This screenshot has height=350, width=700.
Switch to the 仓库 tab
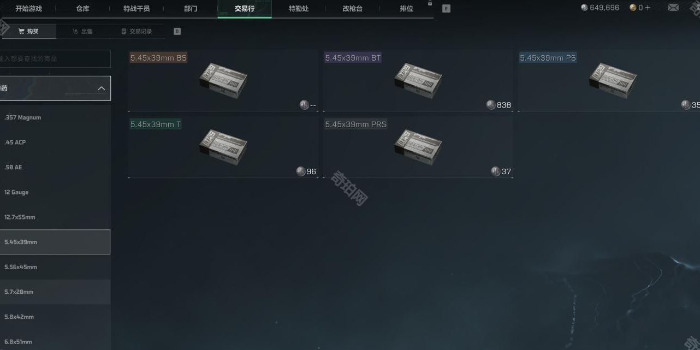click(x=82, y=9)
